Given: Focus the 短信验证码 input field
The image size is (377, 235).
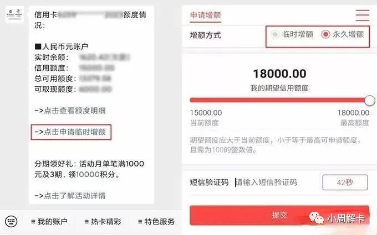Looking at the screenshot, I should pos(277,182).
